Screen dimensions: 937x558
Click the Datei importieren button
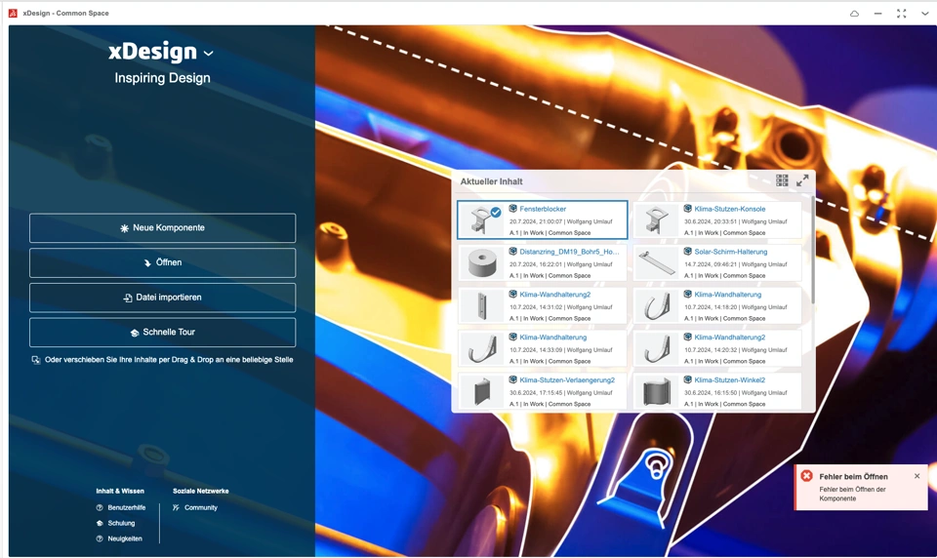point(163,297)
